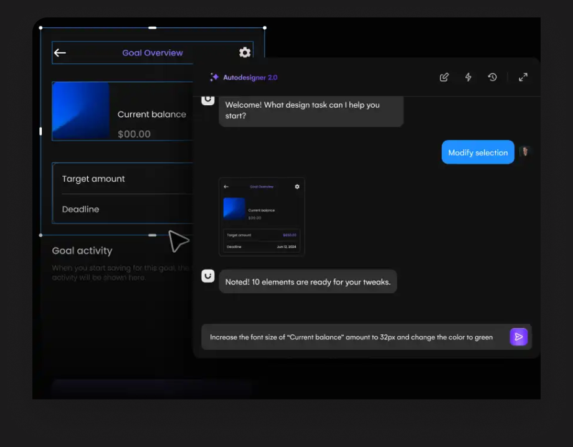The height and width of the screenshot is (447, 573).
Task: Expand the Autodesigner panel to fullscreen
Action: tap(523, 77)
